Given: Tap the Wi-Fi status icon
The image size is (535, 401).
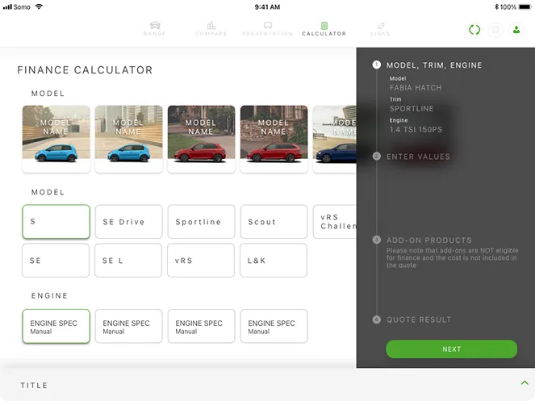Looking at the screenshot, I should click(x=39, y=6).
